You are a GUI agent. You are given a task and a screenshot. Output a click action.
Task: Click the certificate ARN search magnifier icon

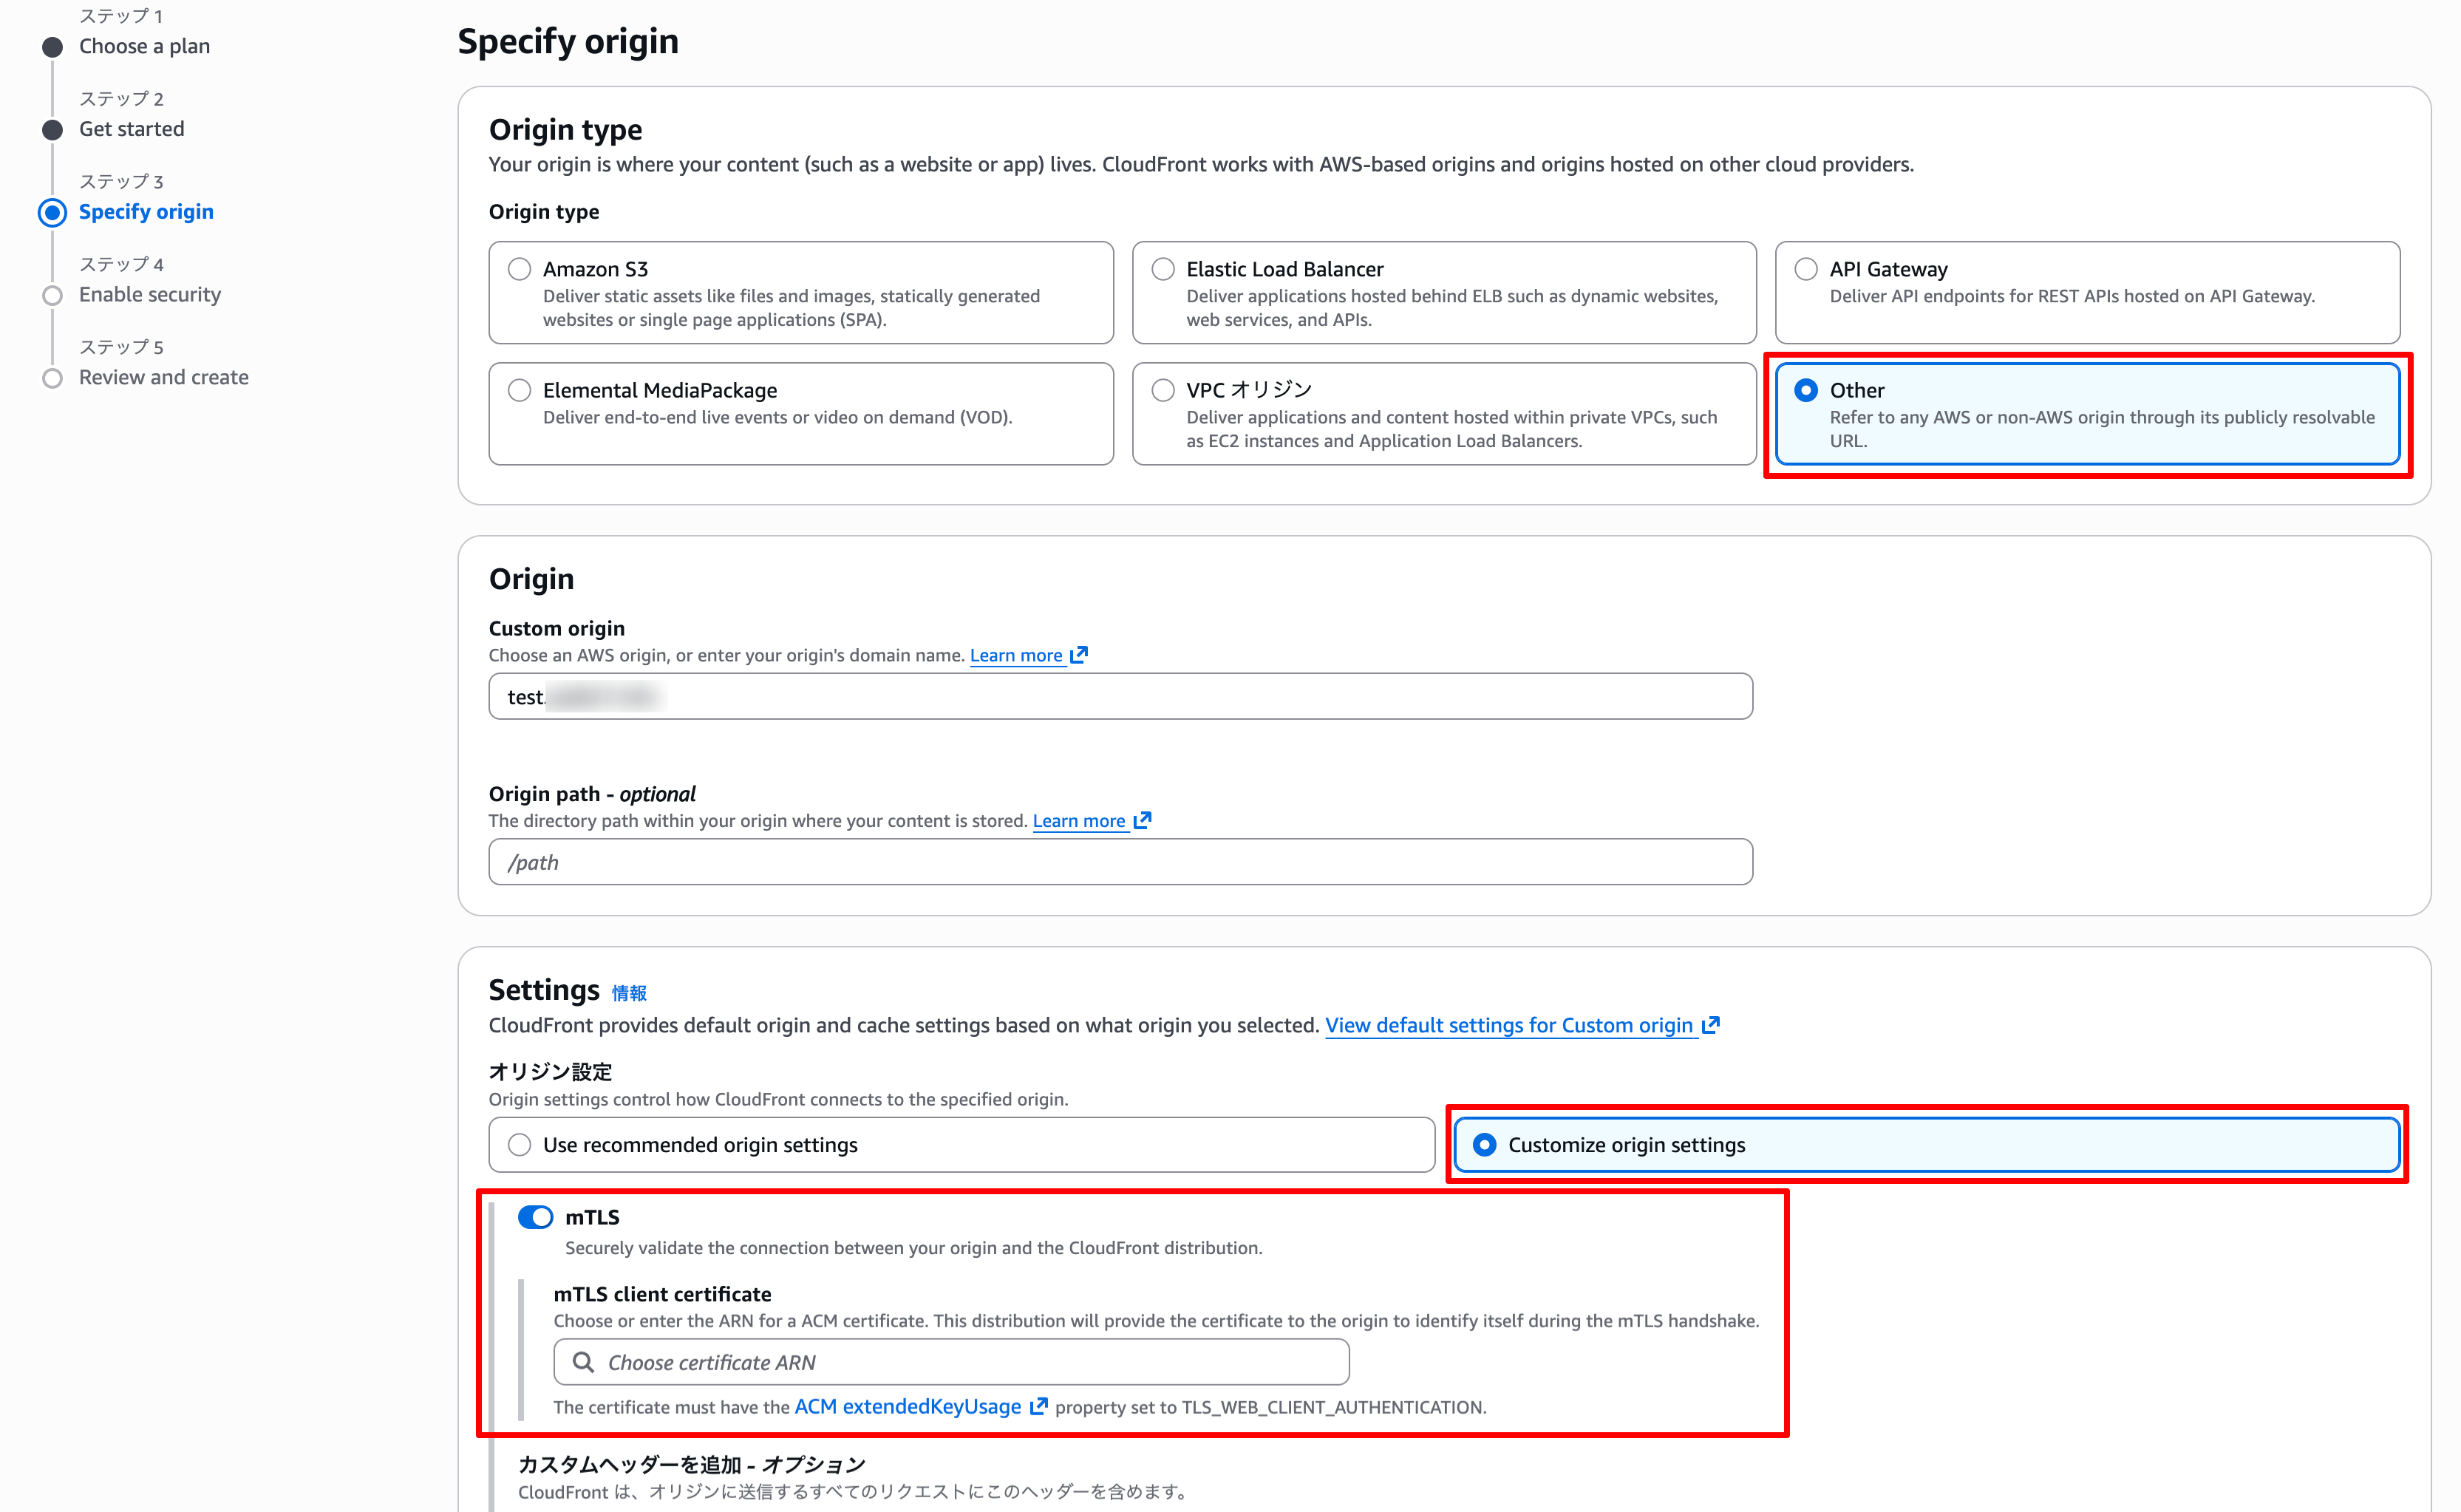click(x=583, y=1362)
